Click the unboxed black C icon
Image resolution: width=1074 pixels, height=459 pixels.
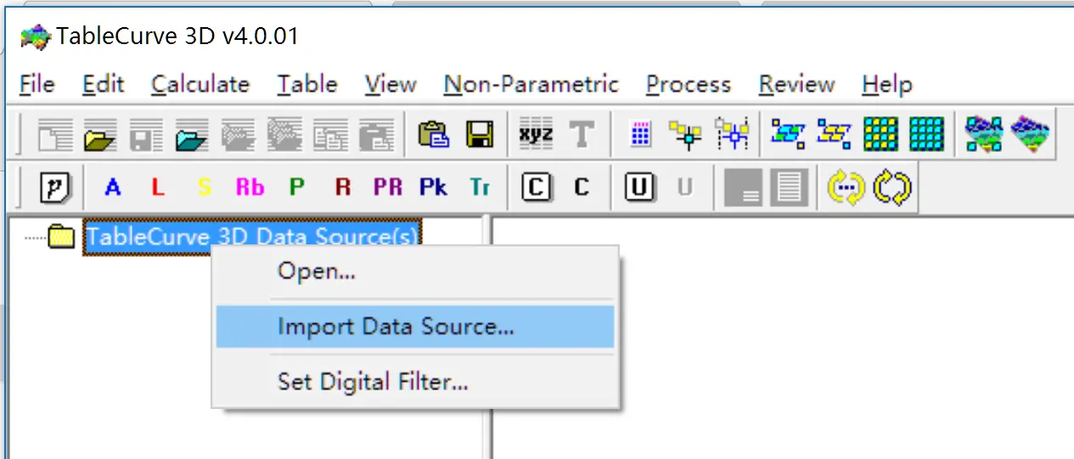582,188
